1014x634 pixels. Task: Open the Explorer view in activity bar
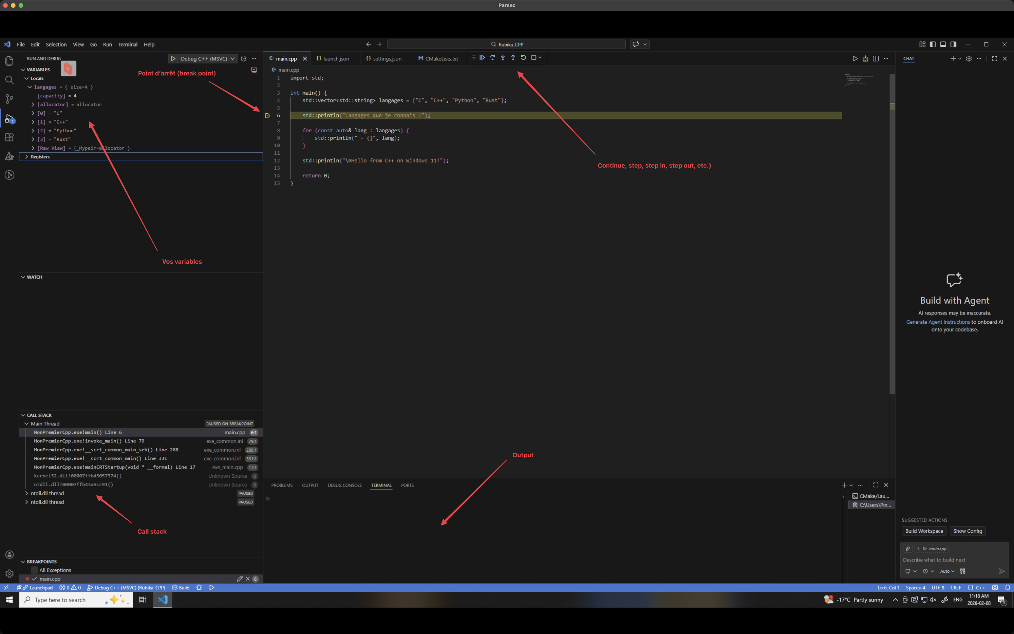(x=9, y=61)
